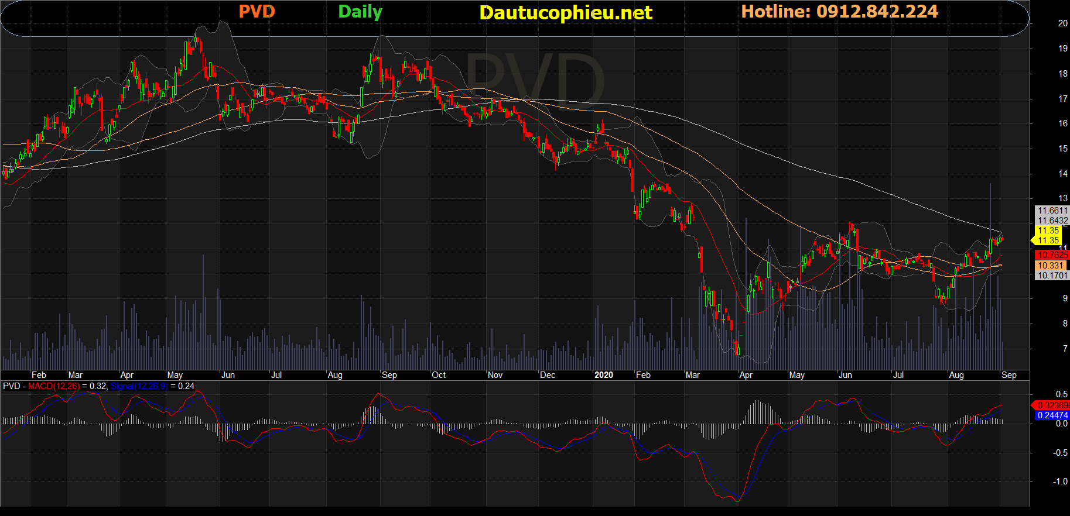This screenshot has height=516, width=1070.
Task: Select the green Daily timeframe label
Action: tap(360, 12)
